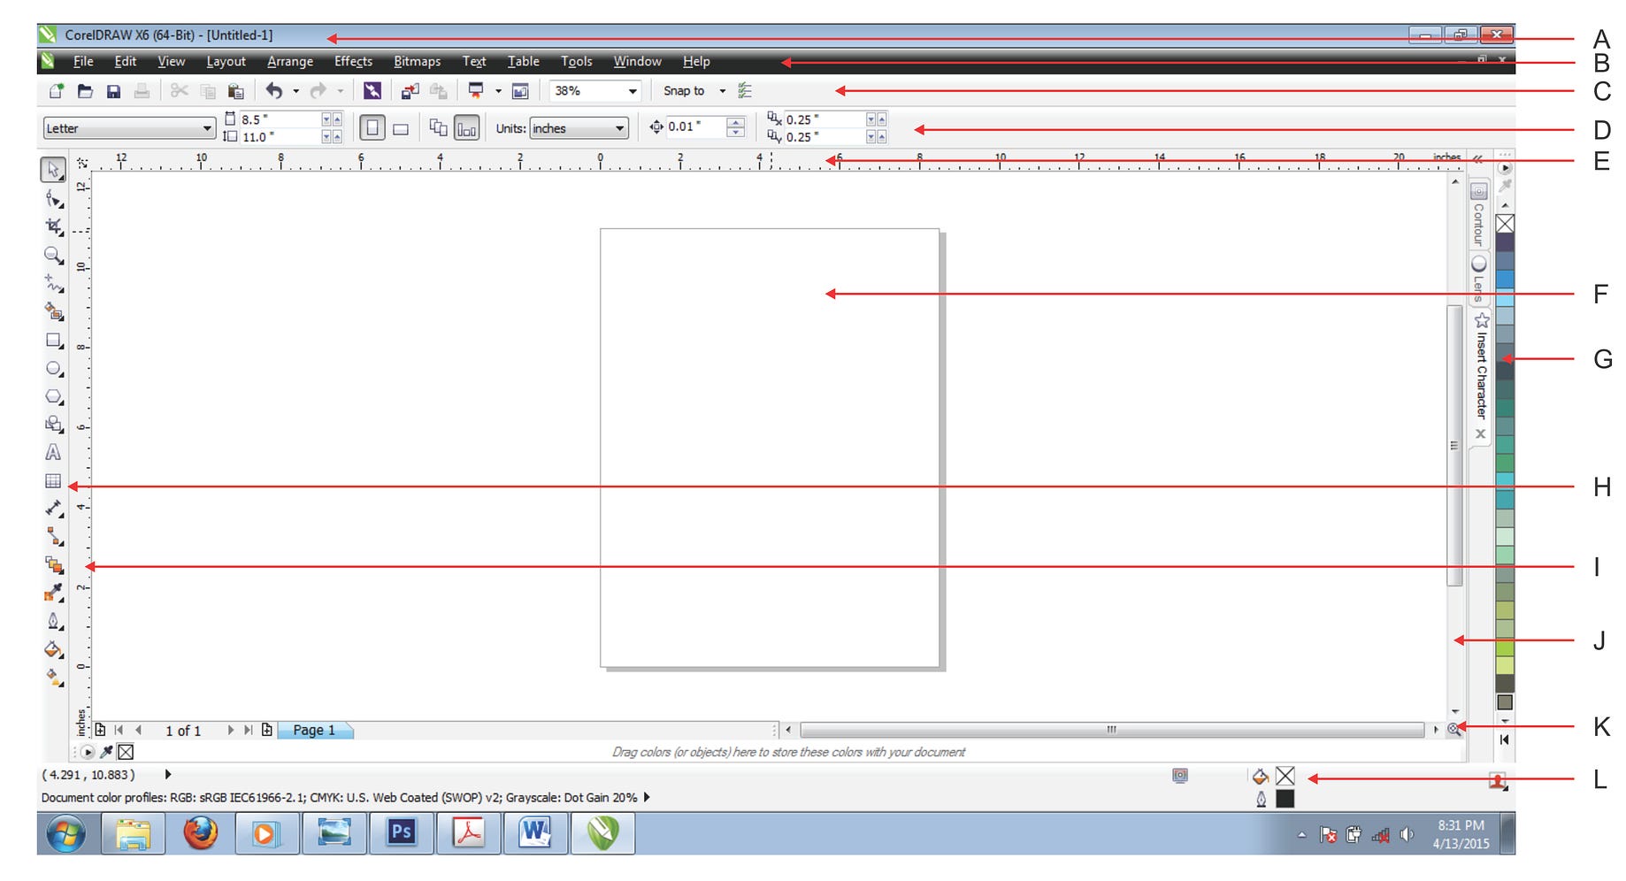Select the Ellipse tool

coord(54,367)
